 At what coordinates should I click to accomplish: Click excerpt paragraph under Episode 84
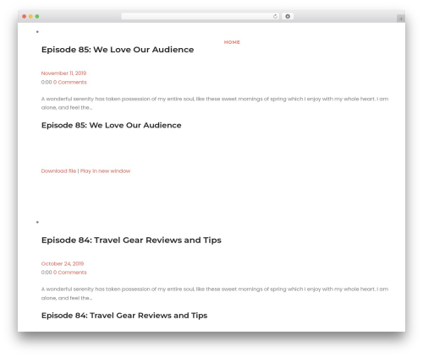[215, 294]
